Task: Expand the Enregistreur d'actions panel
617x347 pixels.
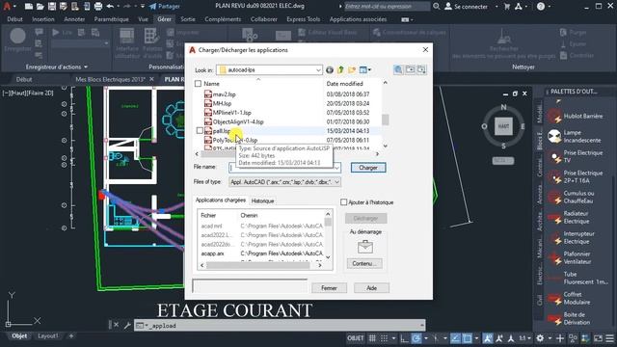Action: (57, 67)
